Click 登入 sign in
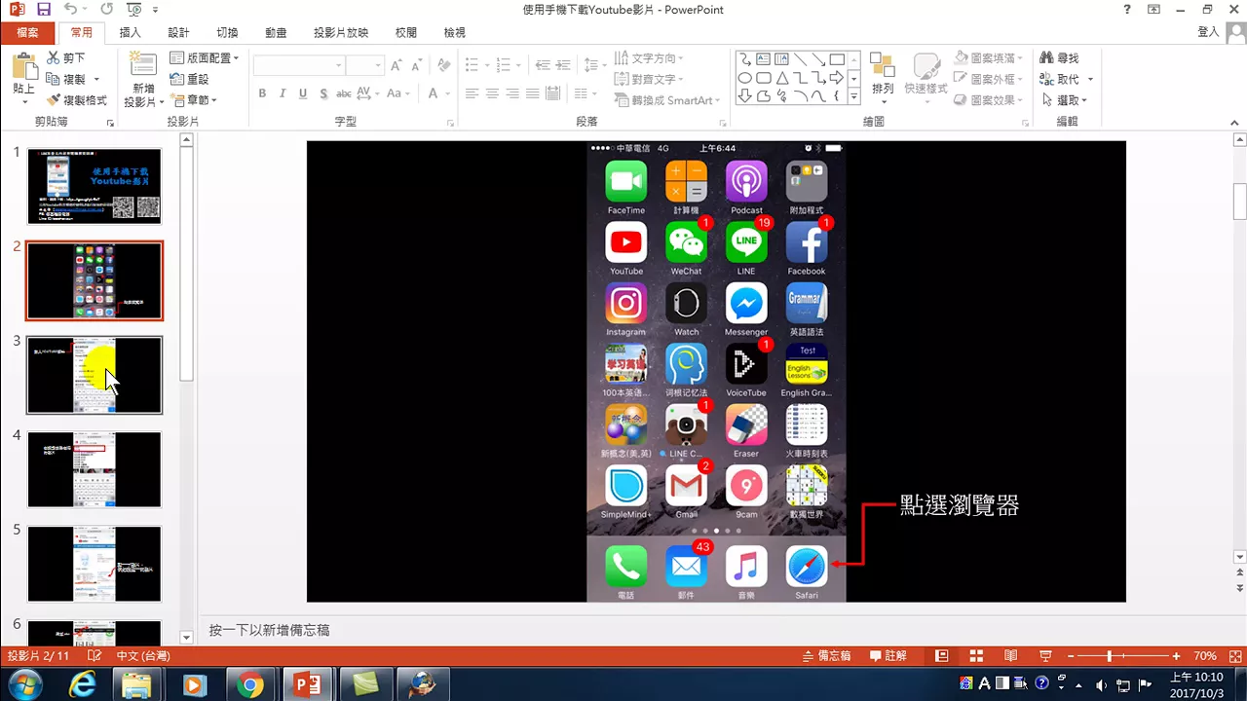Screen dimensions: 1247x701 1208,32
